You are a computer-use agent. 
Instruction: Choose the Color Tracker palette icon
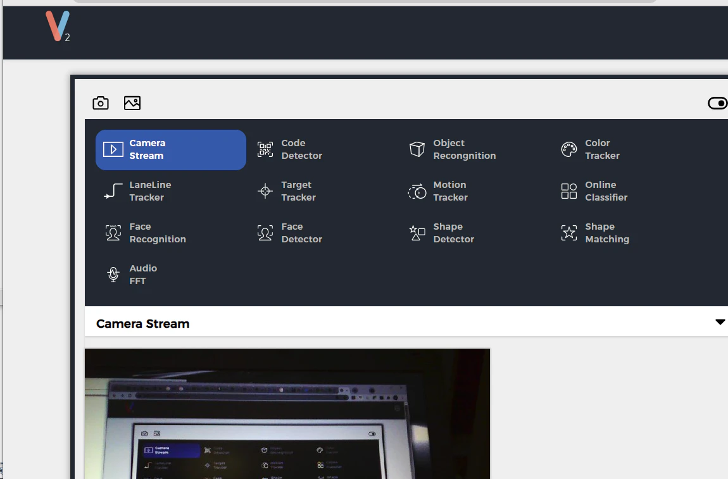[568, 149]
